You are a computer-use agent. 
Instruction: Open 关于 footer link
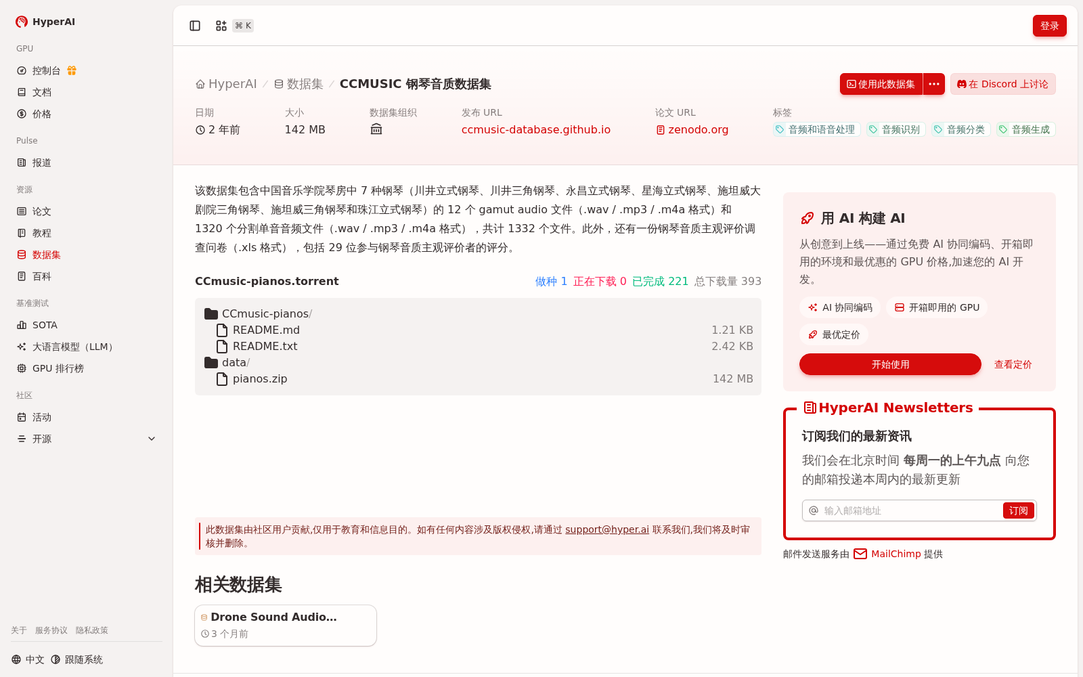(19, 630)
